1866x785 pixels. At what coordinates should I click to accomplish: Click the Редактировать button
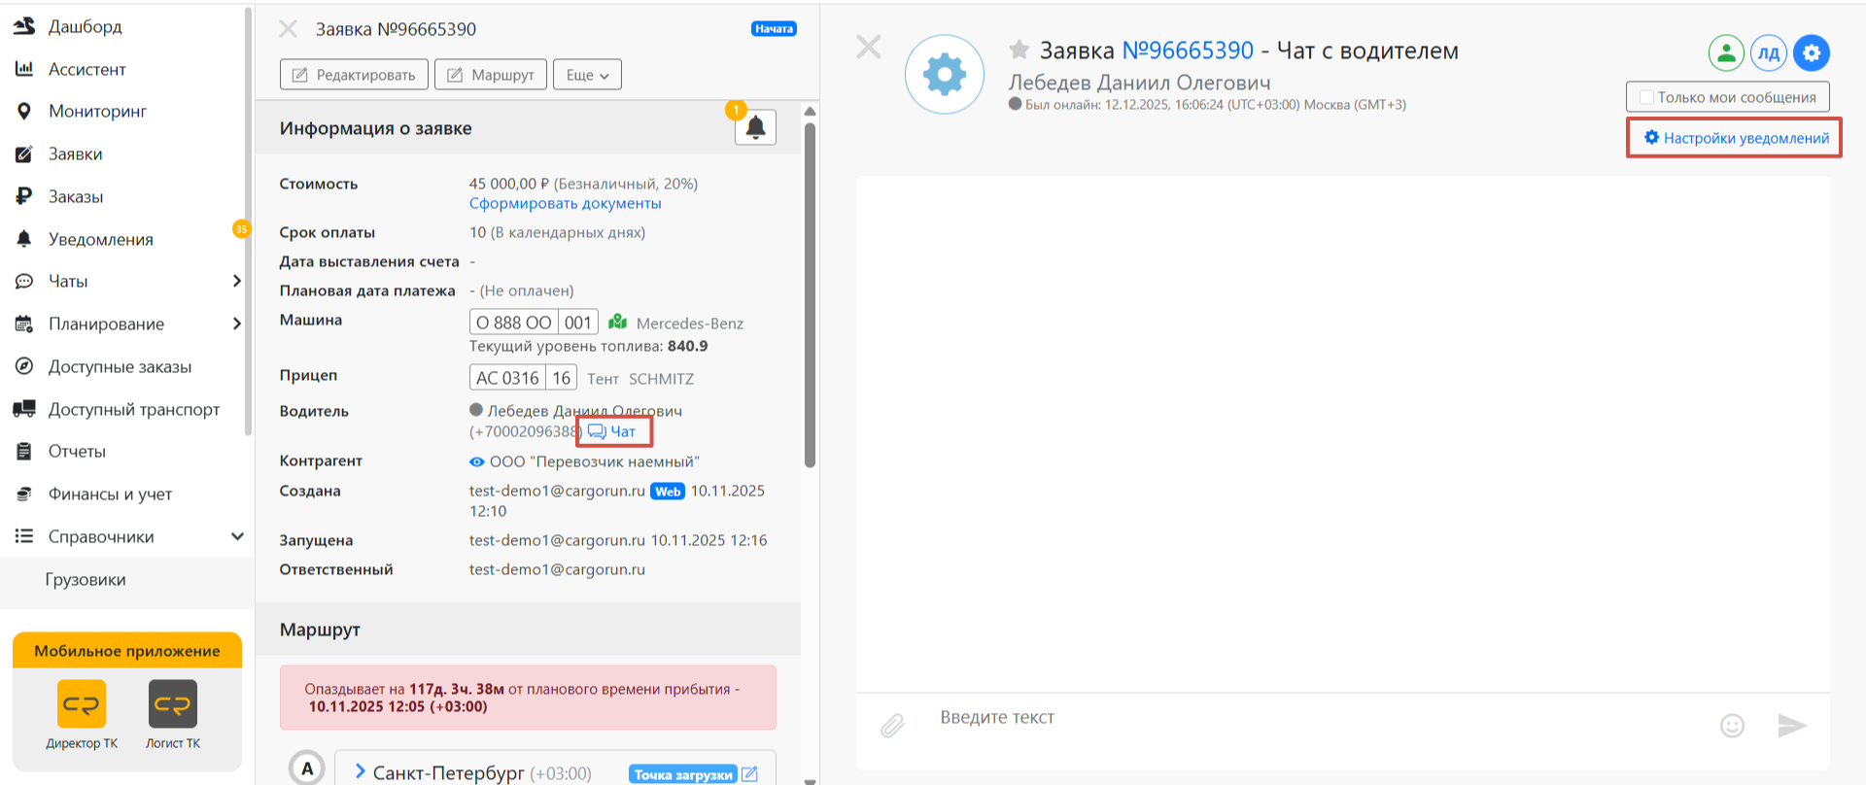pyautogui.click(x=354, y=75)
